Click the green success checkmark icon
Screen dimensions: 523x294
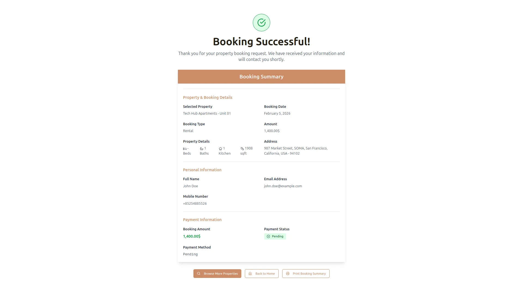coord(261,23)
